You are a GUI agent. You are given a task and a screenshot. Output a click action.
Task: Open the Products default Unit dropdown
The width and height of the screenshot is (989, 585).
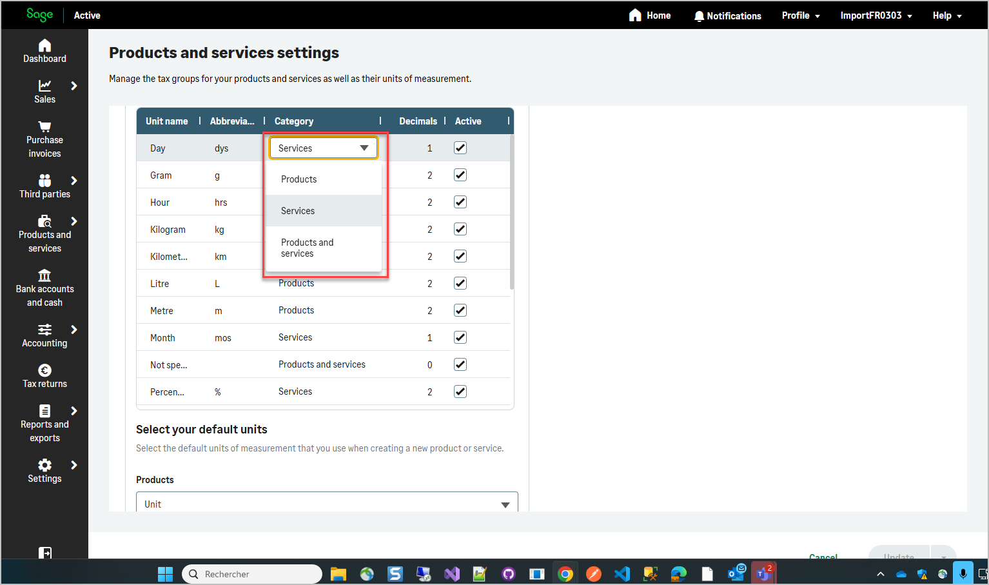327,504
